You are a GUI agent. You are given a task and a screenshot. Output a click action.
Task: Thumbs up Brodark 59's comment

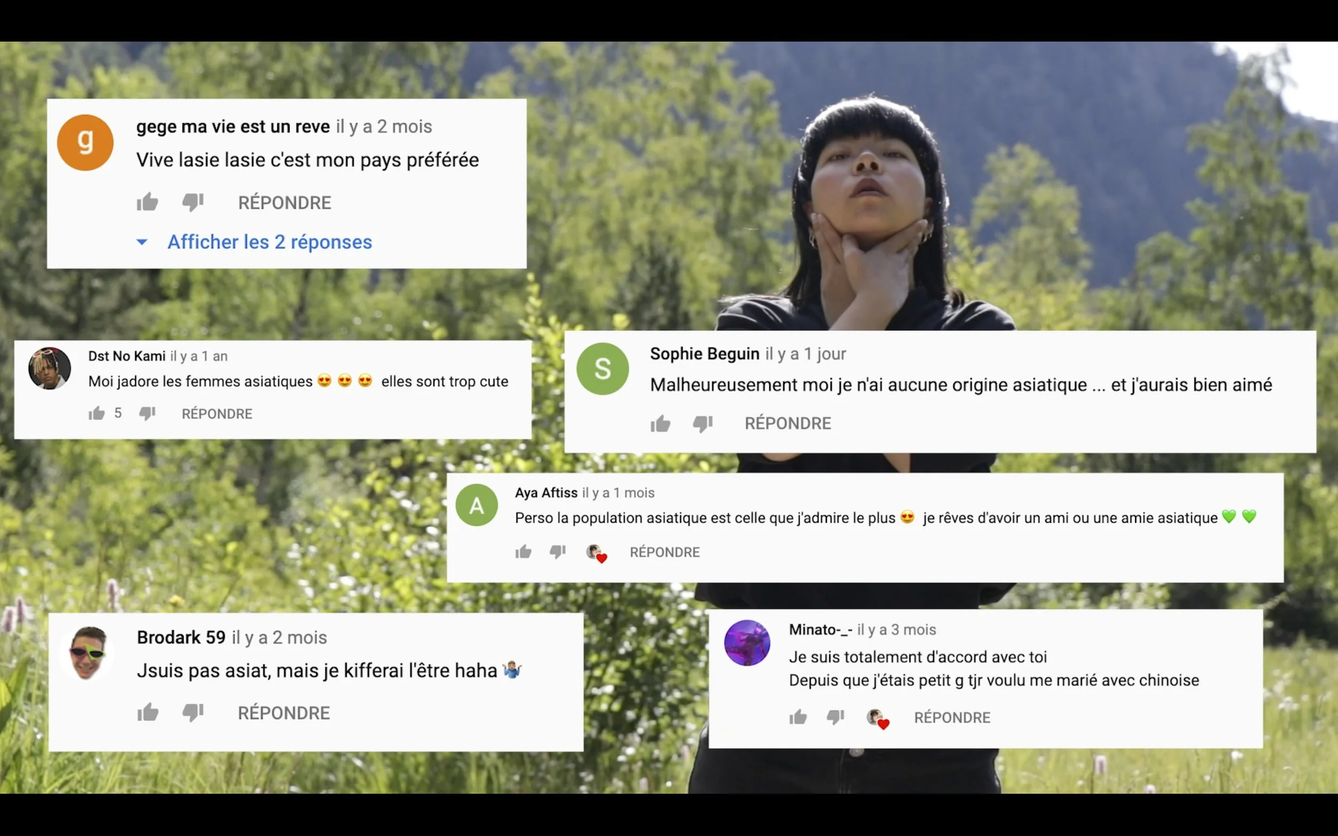[148, 712]
